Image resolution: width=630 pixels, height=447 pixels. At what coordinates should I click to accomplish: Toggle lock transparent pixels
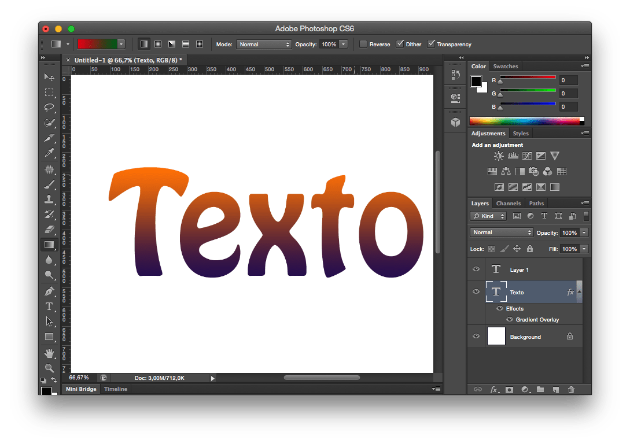pyautogui.click(x=491, y=249)
